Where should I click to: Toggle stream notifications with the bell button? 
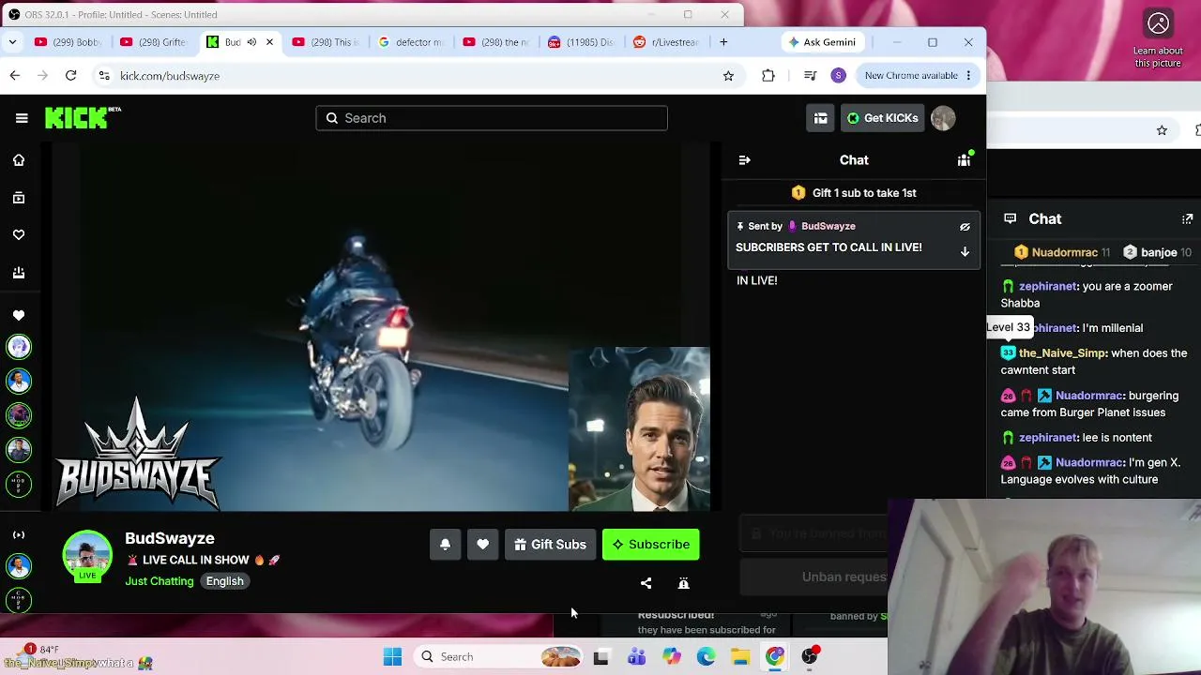[x=446, y=545]
